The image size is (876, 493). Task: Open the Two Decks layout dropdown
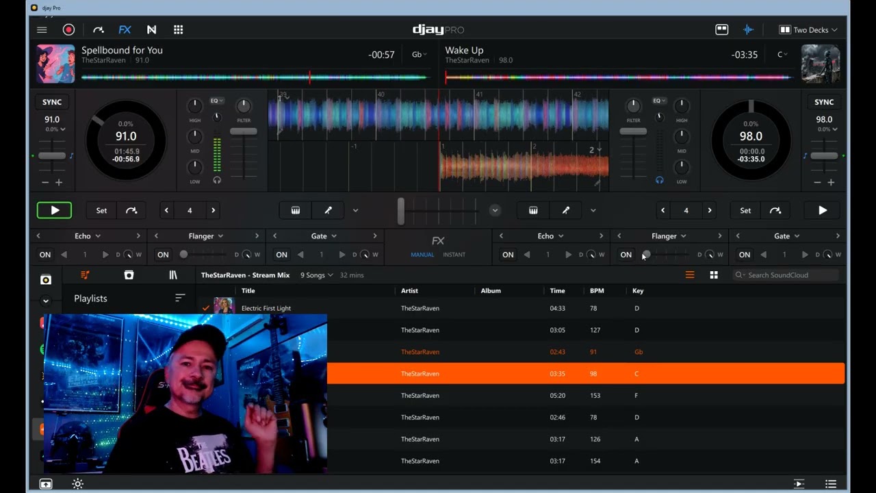tap(808, 29)
